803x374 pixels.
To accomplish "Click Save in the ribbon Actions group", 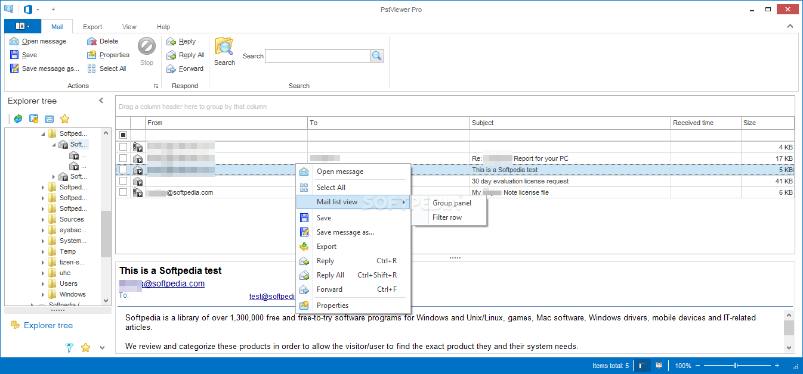I will click(23, 55).
